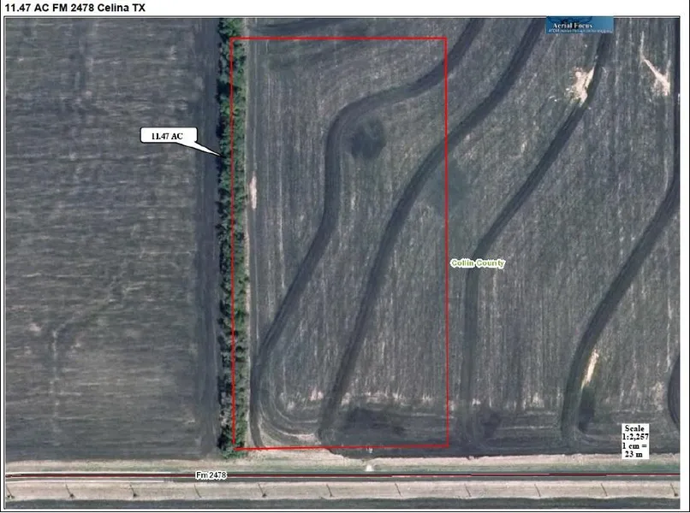Click the '1 cm = 23 m' scale text

(x=636, y=450)
